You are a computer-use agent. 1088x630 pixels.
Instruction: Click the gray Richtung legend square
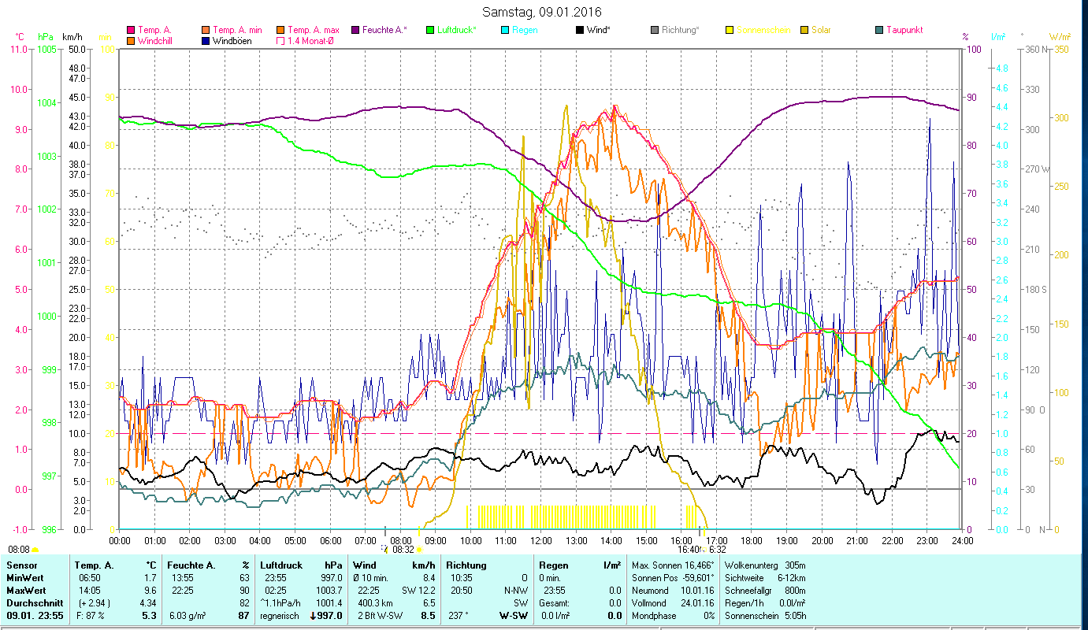[x=655, y=30]
